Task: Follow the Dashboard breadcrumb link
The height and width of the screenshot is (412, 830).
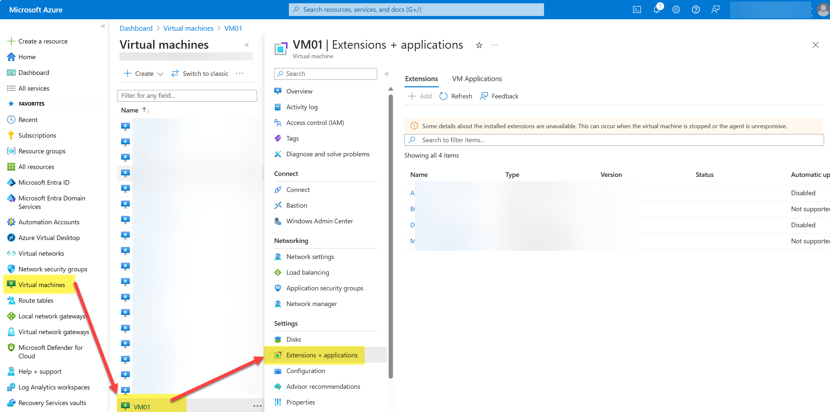Action: point(136,28)
